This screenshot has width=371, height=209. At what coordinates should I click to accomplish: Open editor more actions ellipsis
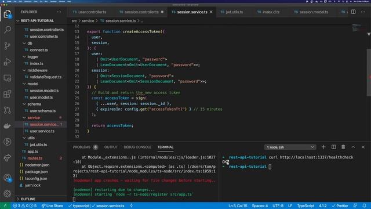363,12
